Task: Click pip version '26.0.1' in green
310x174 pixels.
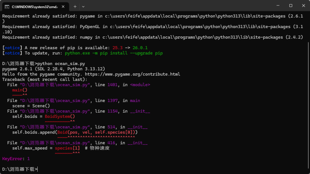Action: pyautogui.click(x=140, y=48)
